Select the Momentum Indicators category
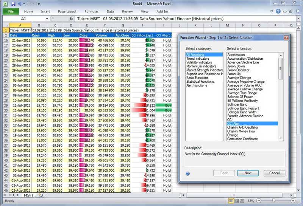The width and height of the screenshot is (303, 206). tap(201, 66)
